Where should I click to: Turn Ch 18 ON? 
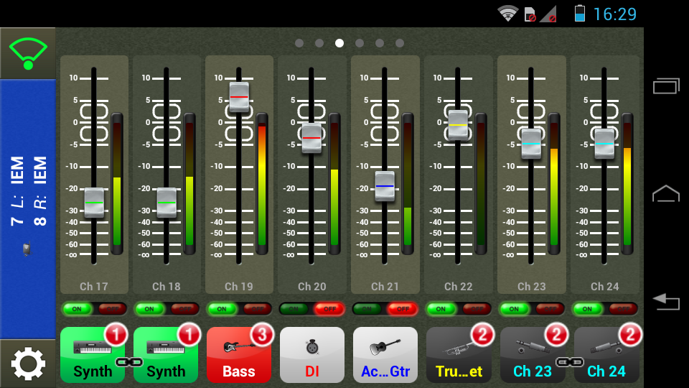point(149,309)
